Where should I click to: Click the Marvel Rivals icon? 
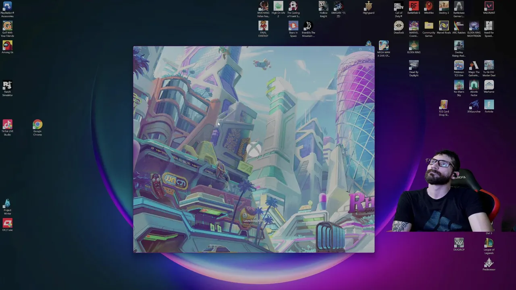(x=444, y=28)
